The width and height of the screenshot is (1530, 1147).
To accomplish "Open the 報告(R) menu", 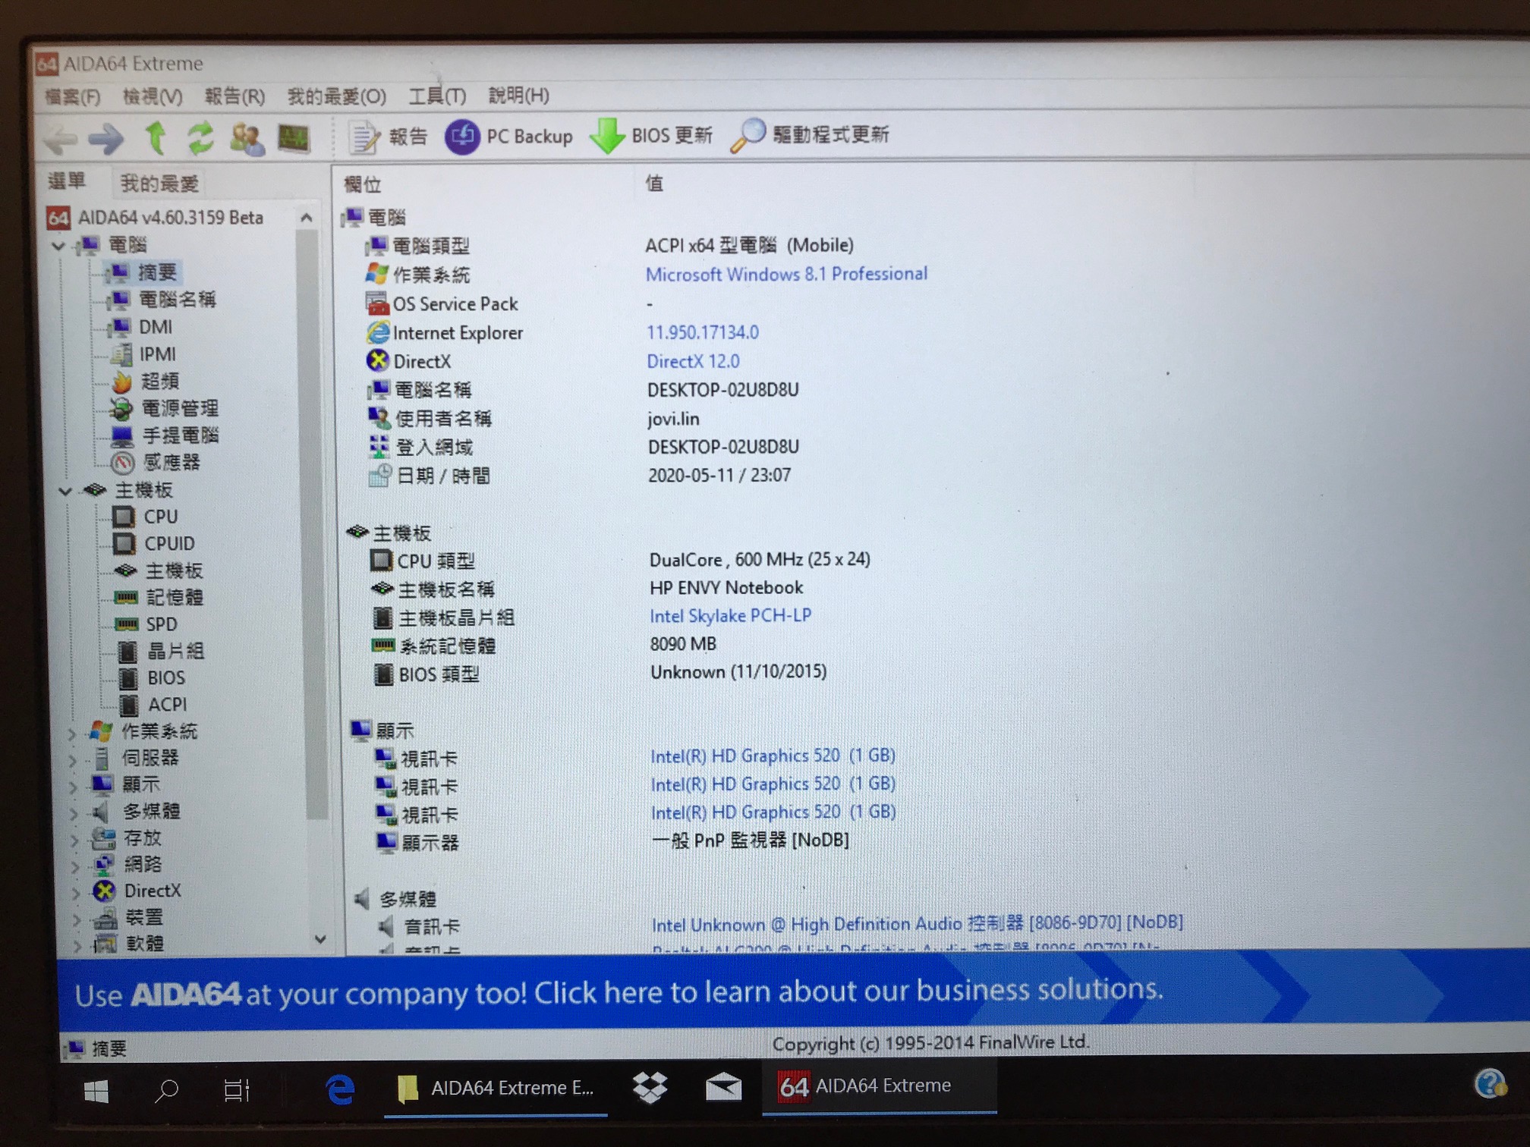I will (x=235, y=96).
